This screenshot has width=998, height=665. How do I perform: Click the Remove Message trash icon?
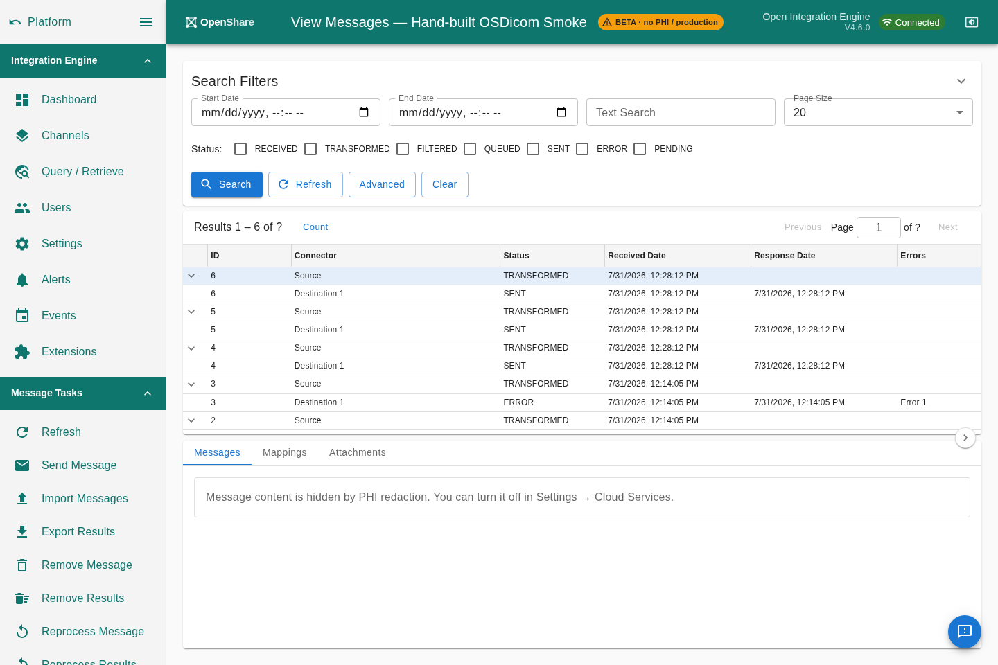(x=22, y=565)
